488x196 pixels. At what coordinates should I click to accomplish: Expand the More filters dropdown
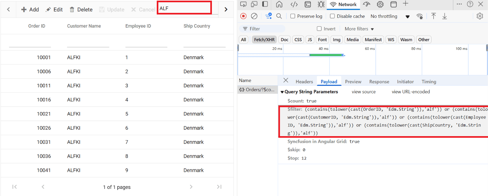359,29
